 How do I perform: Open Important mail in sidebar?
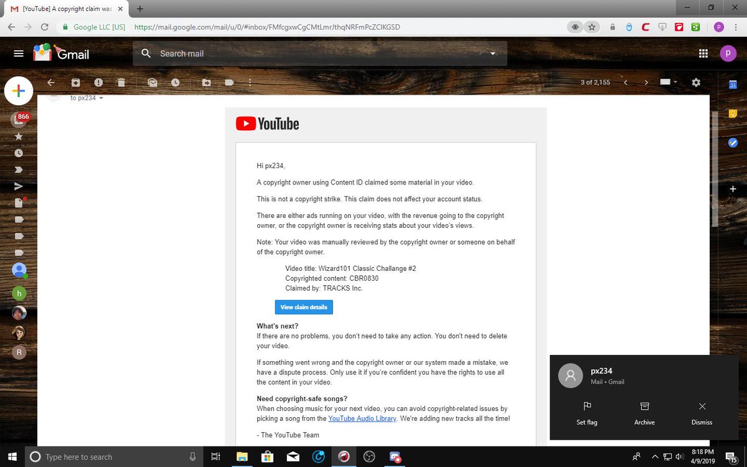click(x=19, y=169)
